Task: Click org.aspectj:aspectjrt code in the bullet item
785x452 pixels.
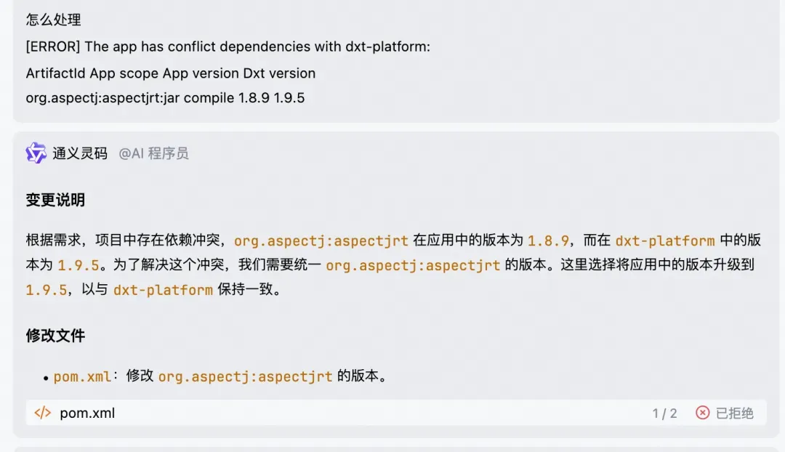Action: [x=246, y=376]
